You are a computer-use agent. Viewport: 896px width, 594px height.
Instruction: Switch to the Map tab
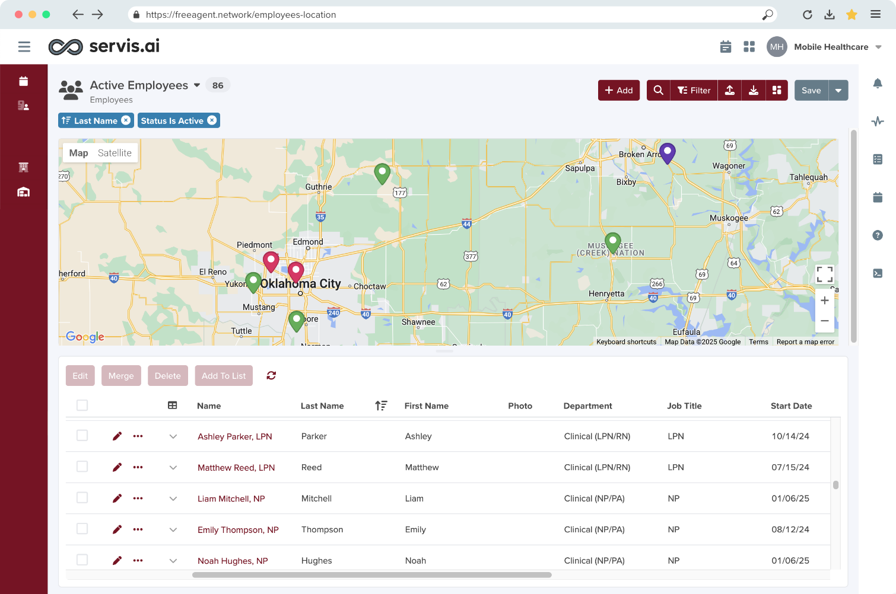(78, 153)
